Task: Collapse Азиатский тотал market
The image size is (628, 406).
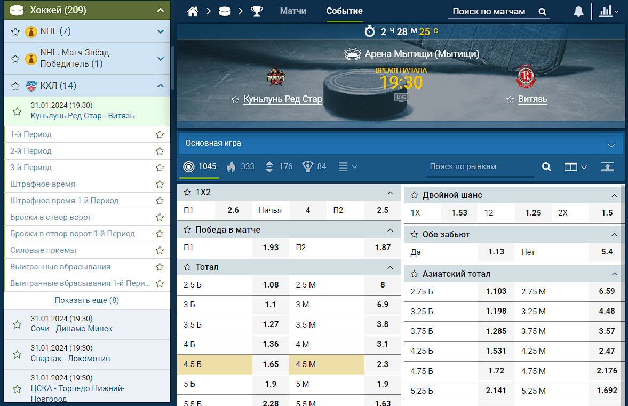Action: pyautogui.click(x=614, y=274)
